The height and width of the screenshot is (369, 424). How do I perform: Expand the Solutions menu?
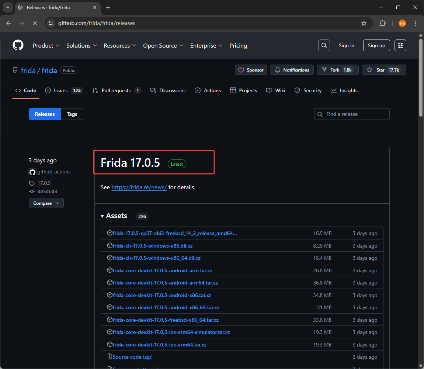(x=81, y=45)
